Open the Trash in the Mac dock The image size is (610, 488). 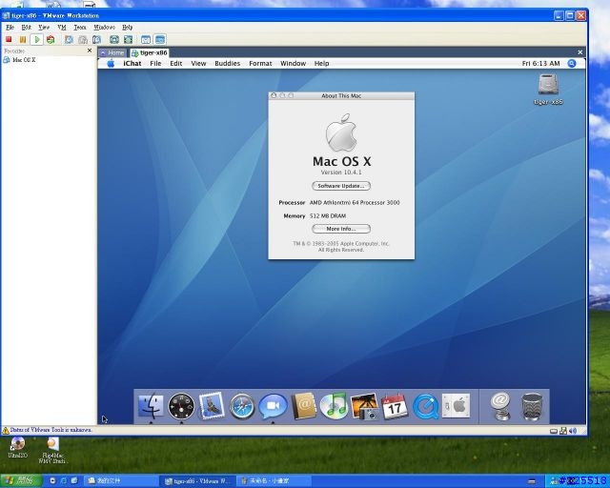point(532,406)
